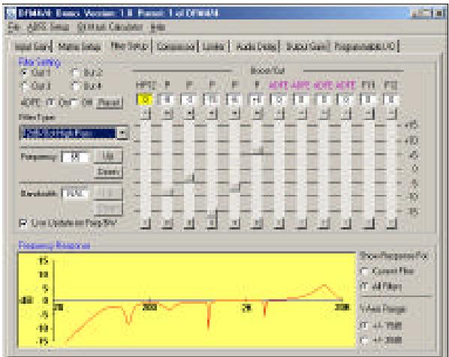The height and width of the screenshot is (357, 449).
Task: Click the down arrow below the last ADFE slider
Action: (x=346, y=223)
